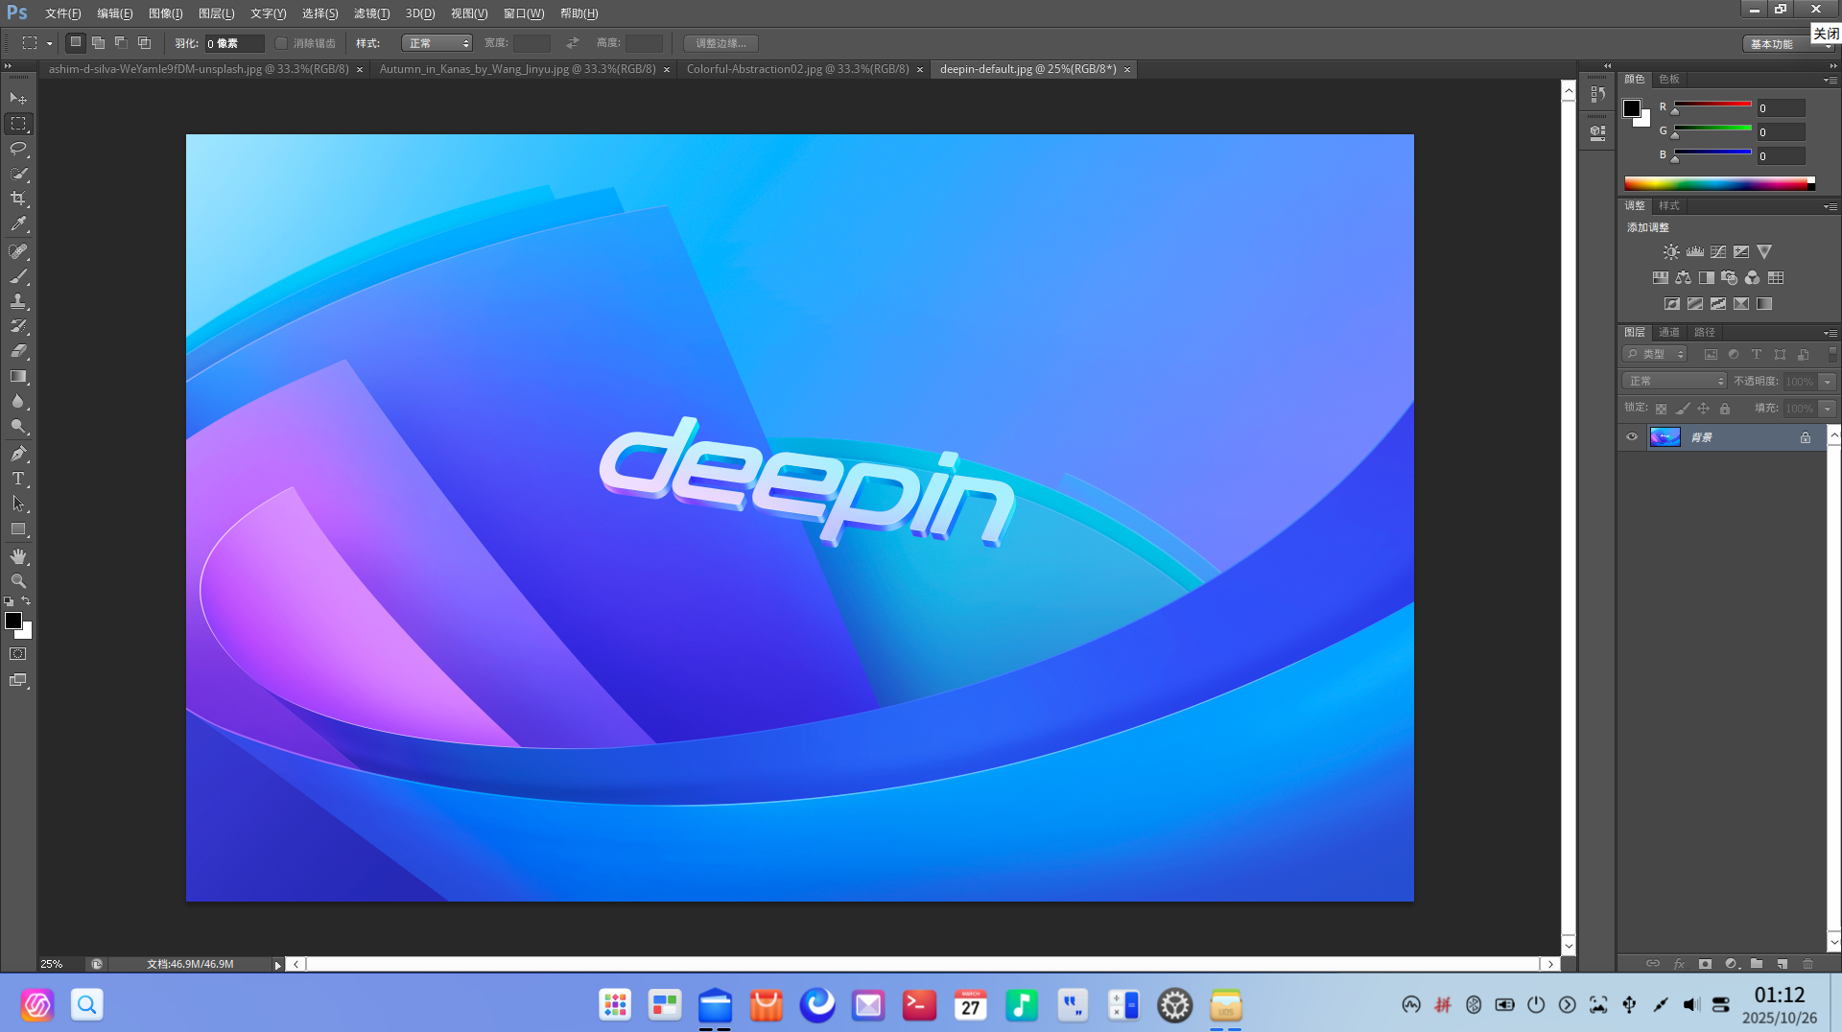Screen dimensions: 1842x1032
Task: Select the Horizontal Type tool
Action: (18, 479)
